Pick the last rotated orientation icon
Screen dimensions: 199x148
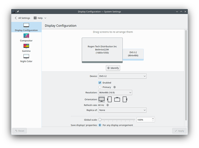(x=125, y=99)
